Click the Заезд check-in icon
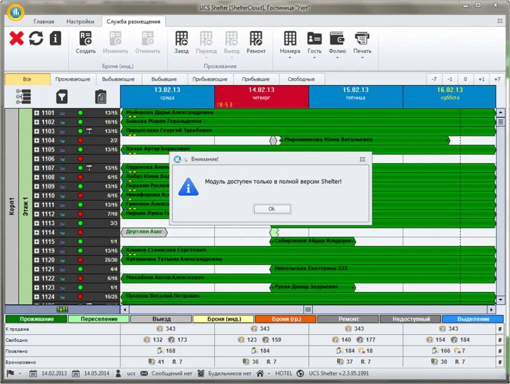 [181, 42]
